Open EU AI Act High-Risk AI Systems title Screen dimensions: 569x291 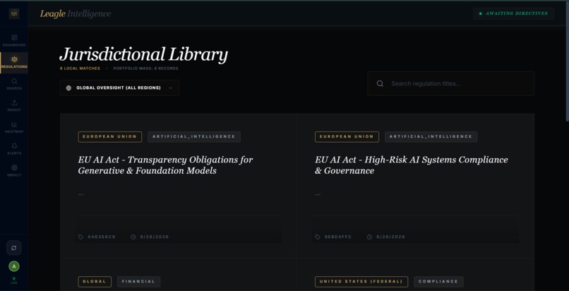(x=412, y=165)
